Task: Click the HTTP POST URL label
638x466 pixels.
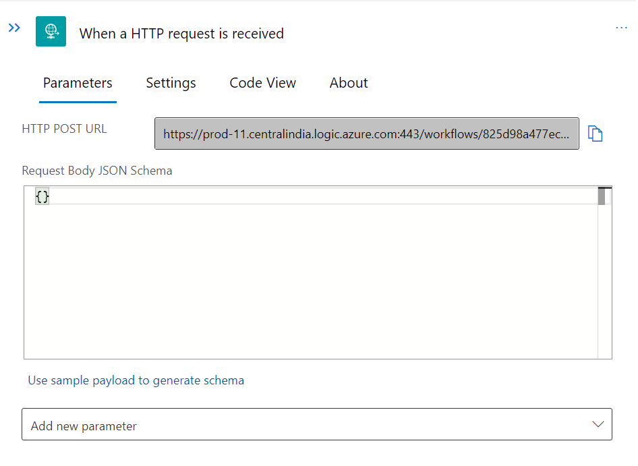Action: (x=64, y=129)
